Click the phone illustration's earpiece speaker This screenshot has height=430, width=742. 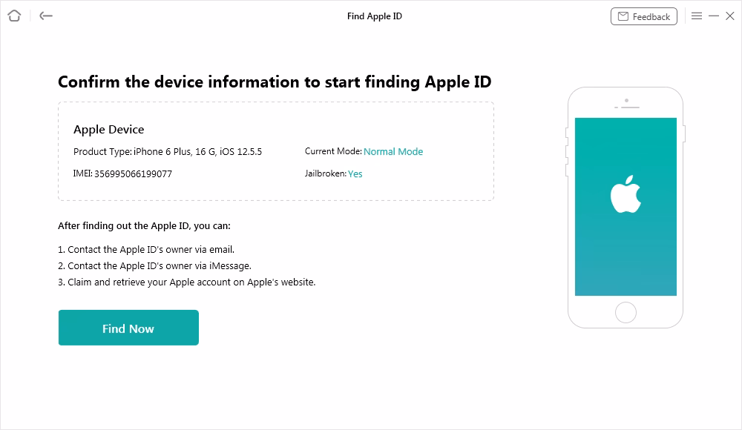coord(626,106)
